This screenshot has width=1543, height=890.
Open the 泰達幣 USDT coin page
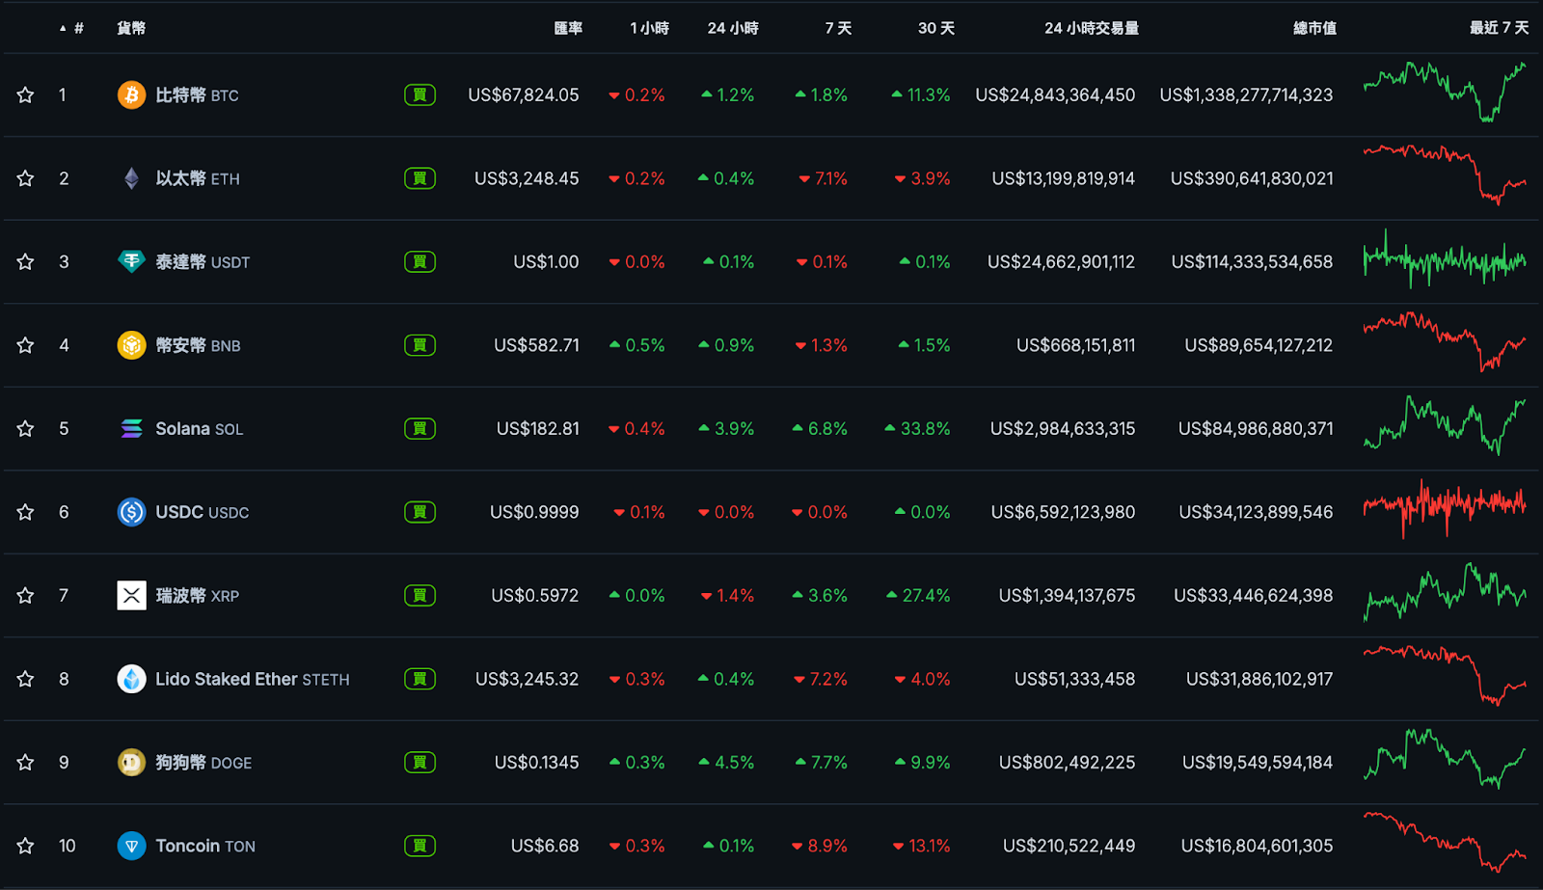click(x=203, y=261)
